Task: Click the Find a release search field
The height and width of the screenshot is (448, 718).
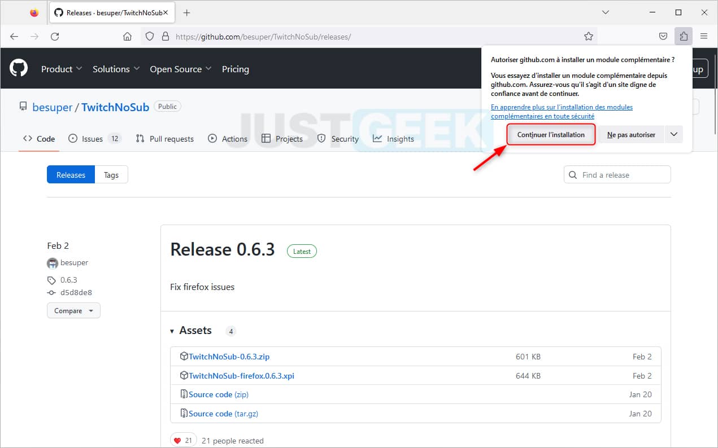Action: (617, 175)
